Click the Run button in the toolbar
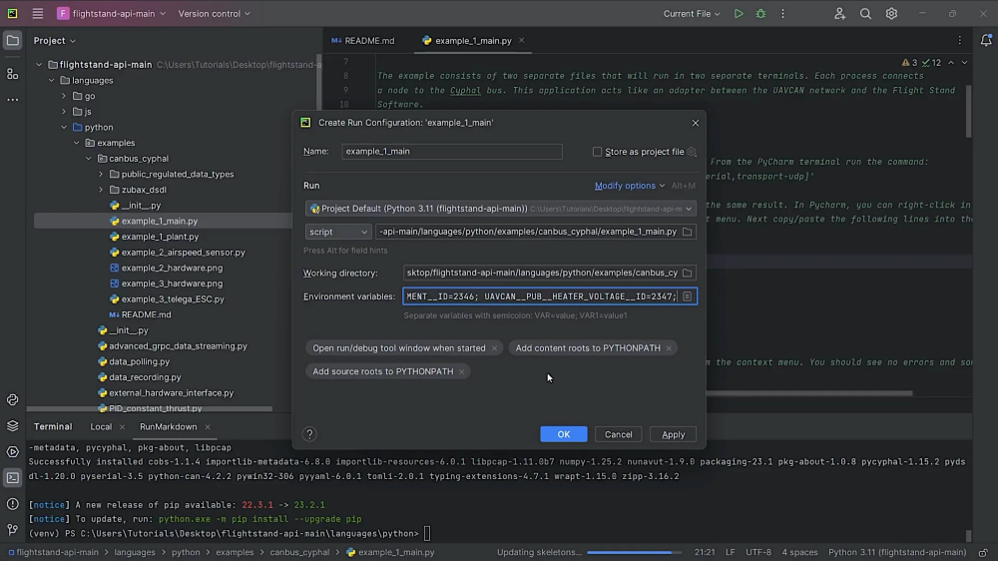This screenshot has width=998, height=561. (x=739, y=14)
